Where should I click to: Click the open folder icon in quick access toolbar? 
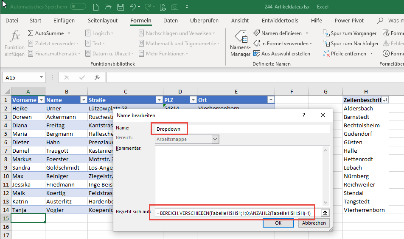[x=108, y=7]
